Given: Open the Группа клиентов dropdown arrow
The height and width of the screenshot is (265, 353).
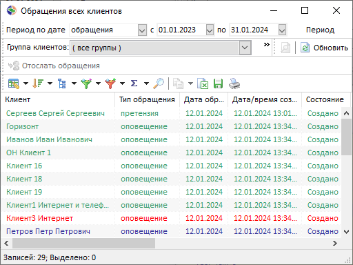Looking at the screenshot, I should click(245, 48).
